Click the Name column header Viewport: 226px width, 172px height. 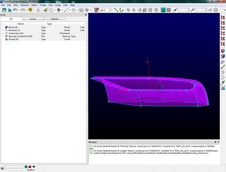click(x=21, y=24)
